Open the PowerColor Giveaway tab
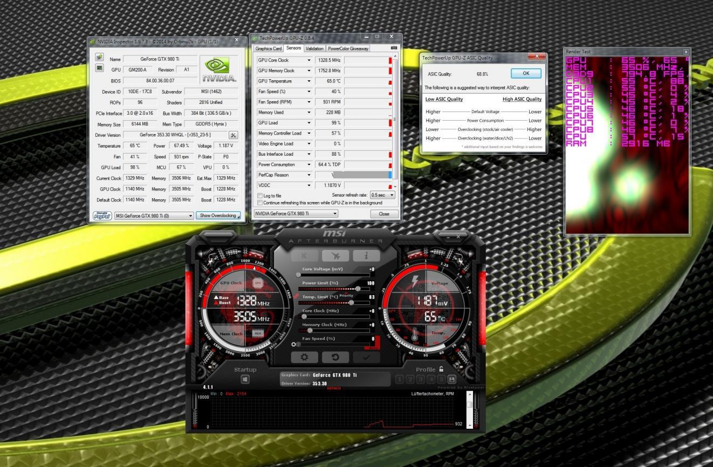 pos(348,48)
